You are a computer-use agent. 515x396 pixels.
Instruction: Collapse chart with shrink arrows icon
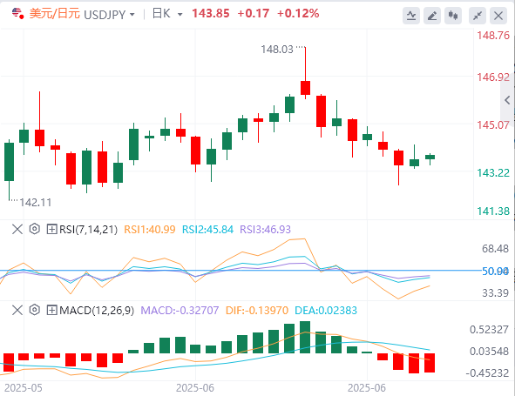tap(478, 16)
